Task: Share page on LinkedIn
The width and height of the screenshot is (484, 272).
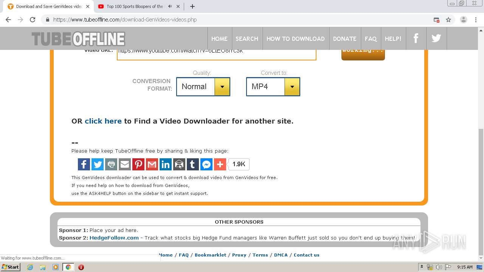Action: (x=166, y=164)
